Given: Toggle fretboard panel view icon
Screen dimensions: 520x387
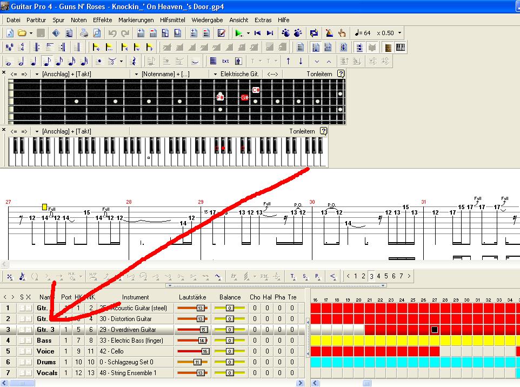Looking at the screenshot, I should 388,47.
